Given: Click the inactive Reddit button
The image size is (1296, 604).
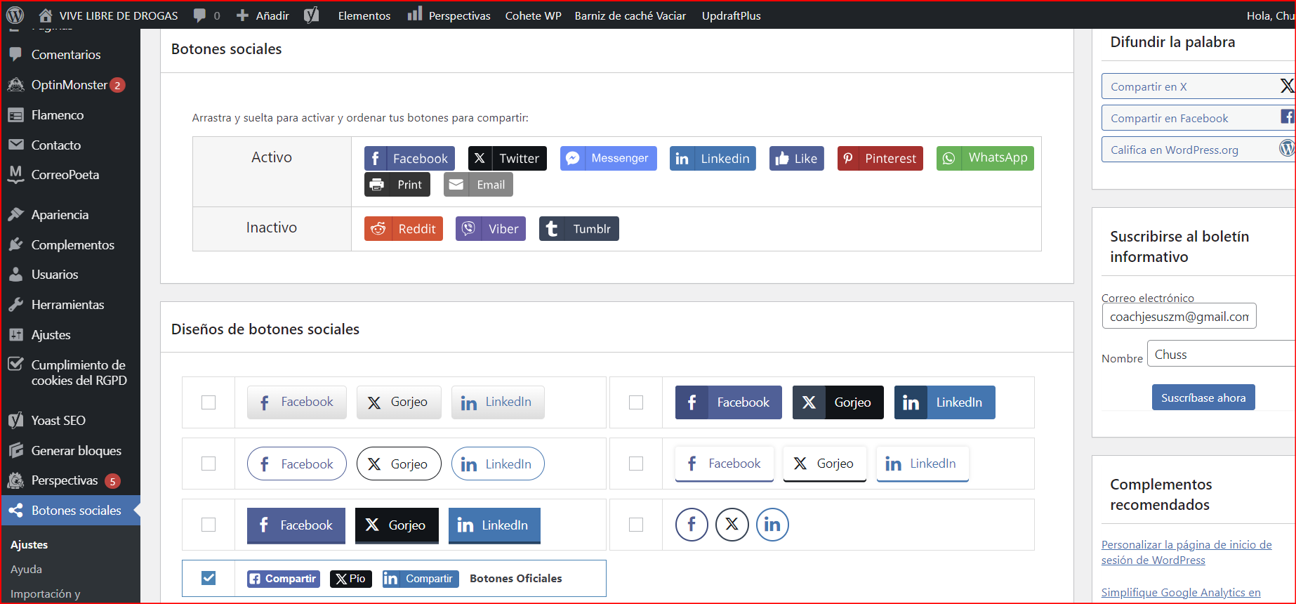Looking at the screenshot, I should coord(404,228).
